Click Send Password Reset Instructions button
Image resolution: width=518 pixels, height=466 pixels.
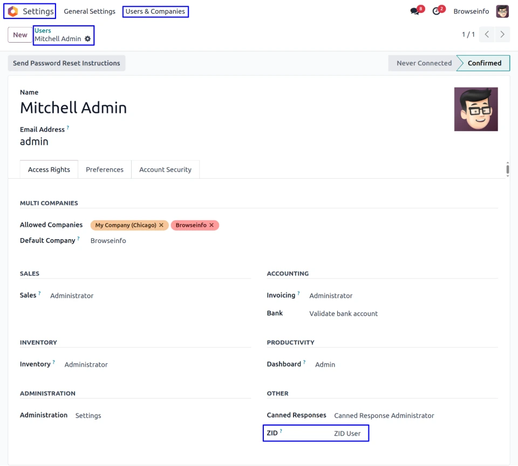tap(66, 63)
